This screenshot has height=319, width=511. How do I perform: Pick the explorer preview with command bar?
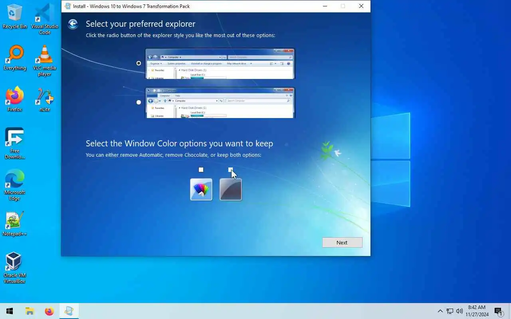tap(220, 64)
